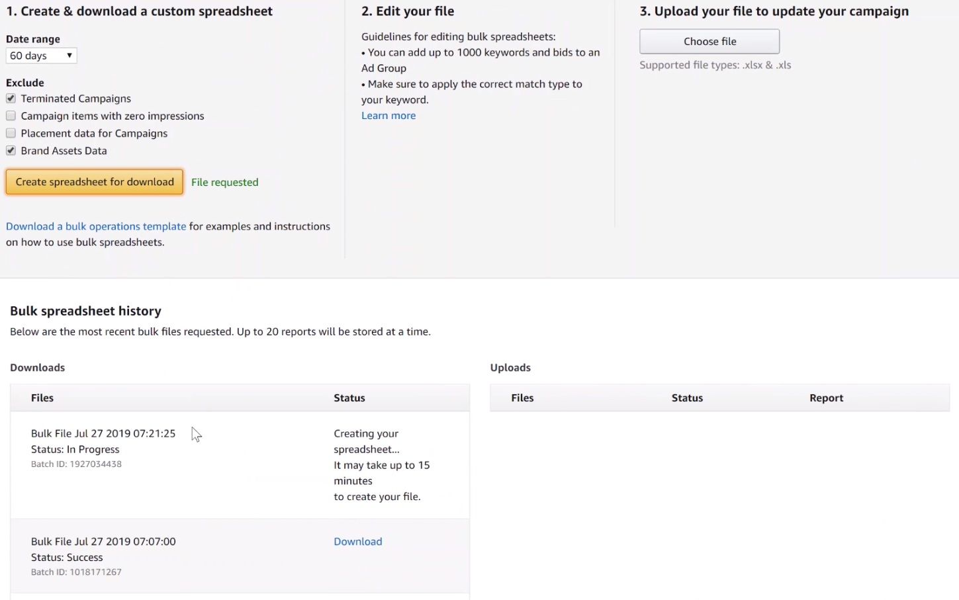
Task: Click Status: In Progress text
Action: tap(75, 450)
